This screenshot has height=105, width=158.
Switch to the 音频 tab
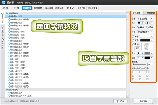[16, 8]
